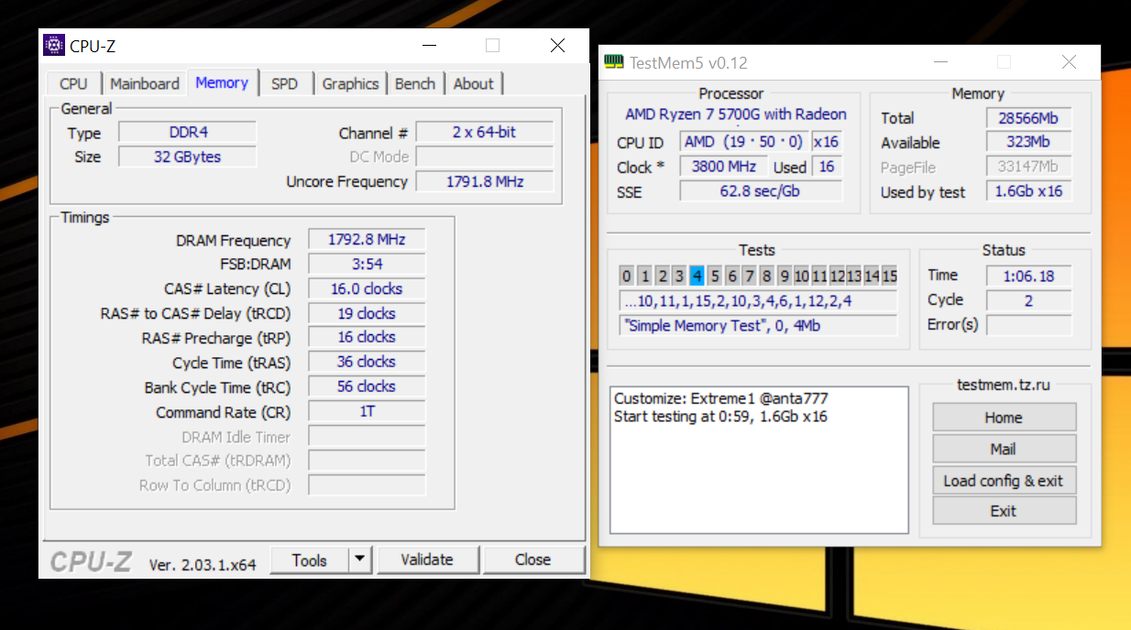
Task: Click the Home button in TestMem5
Action: (x=1004, y=418)
